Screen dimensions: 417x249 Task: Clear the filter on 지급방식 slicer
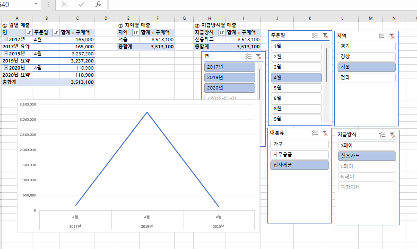coord(391,134)
